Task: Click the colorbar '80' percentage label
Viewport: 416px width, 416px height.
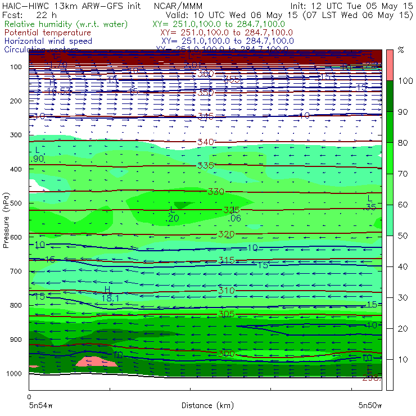Action: 403,143
